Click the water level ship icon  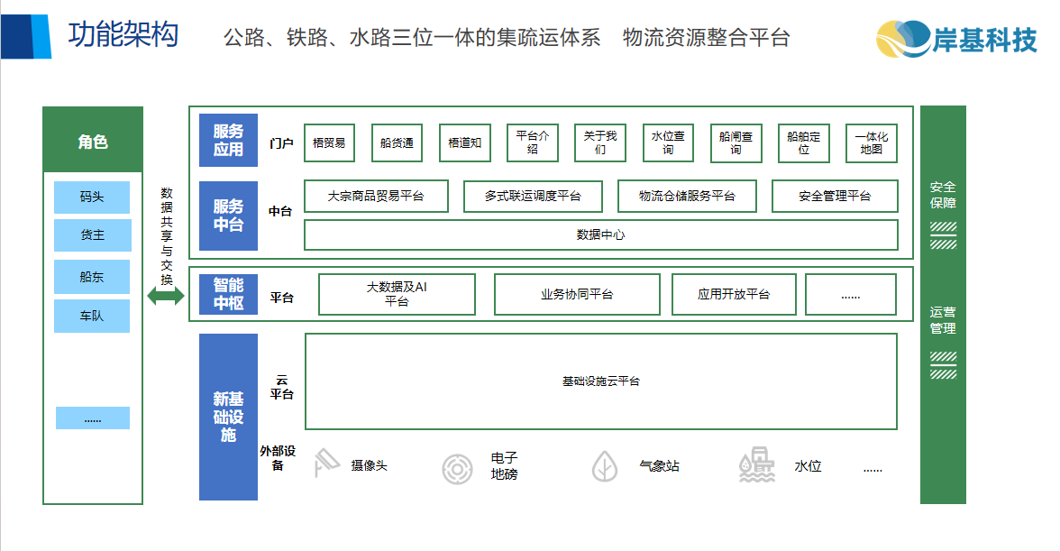click(x=756, y=465)
